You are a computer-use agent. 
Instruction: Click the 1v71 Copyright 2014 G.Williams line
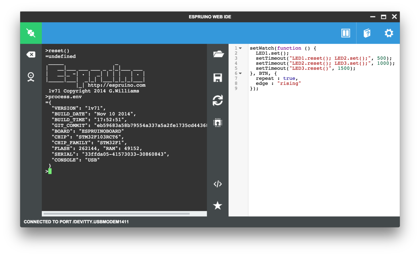(94, 91)
